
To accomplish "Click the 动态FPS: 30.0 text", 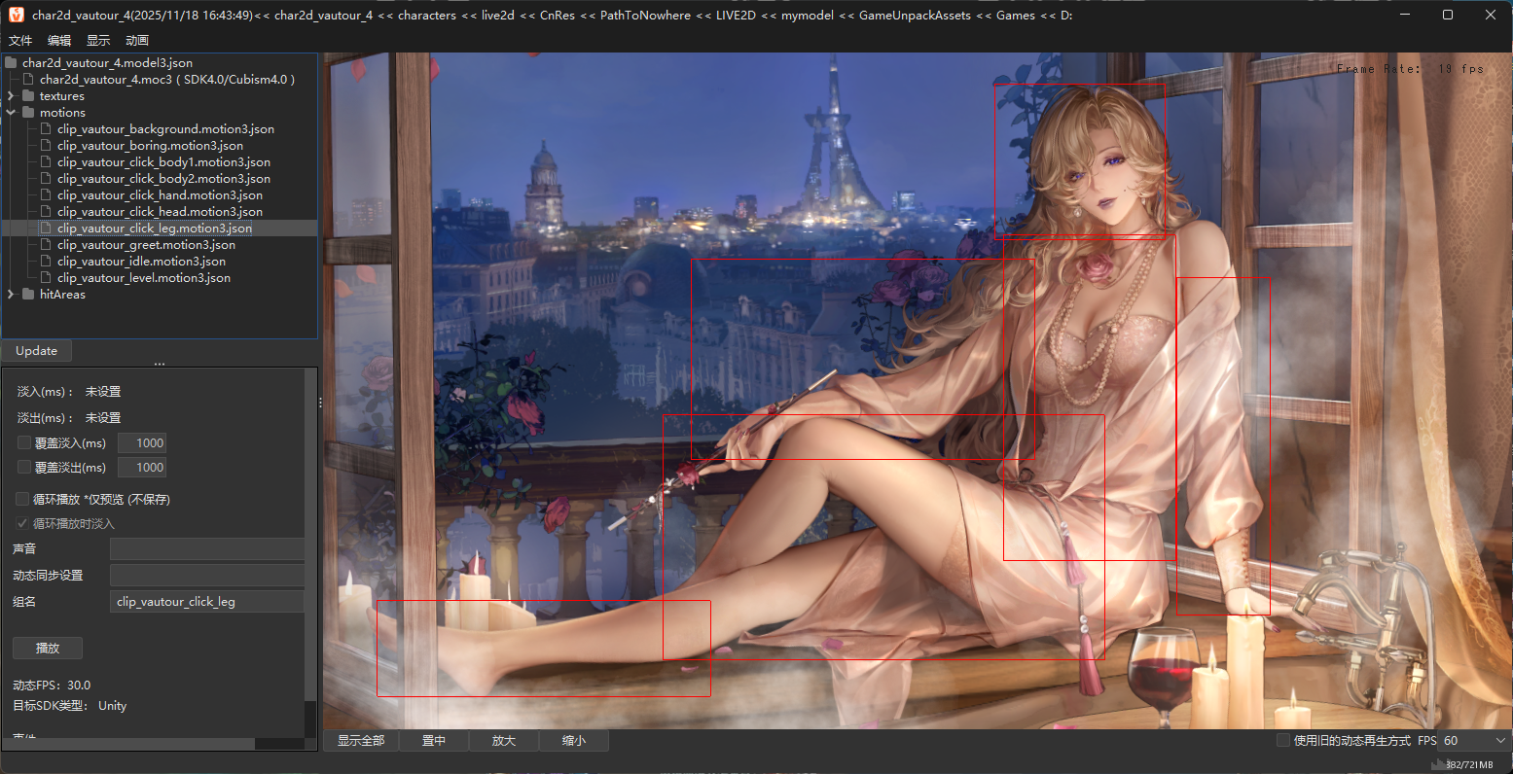I will [52, 686].
